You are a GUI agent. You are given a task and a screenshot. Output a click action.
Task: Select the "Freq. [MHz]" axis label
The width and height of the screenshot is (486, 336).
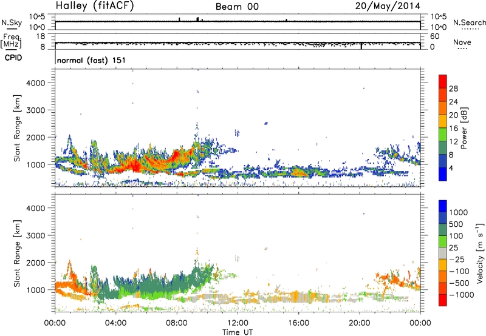12,41
